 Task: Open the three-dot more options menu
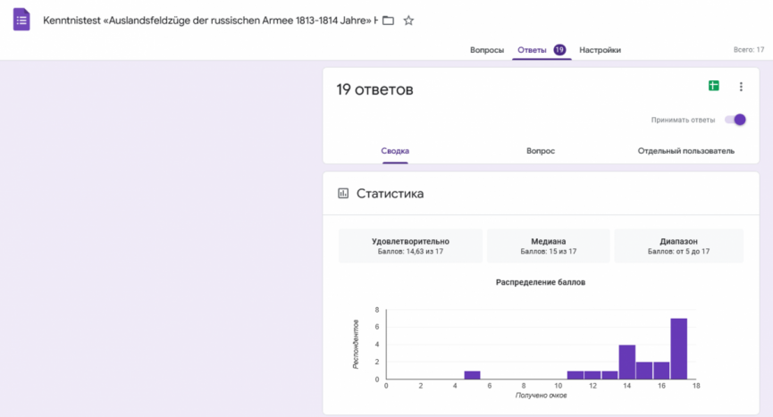pyautogui.click(x=740, y=87)
